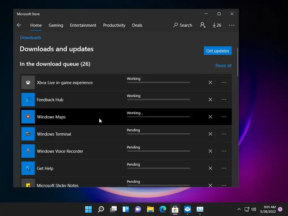This screenshot has width=288, height=216.
Task: Open more options for Get Help
Action: point(224,168)
